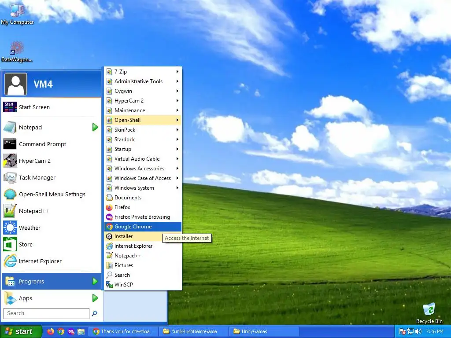Expand the Startup folder
The width and height of the screenshot is (451, 338).
click(143, 149)
